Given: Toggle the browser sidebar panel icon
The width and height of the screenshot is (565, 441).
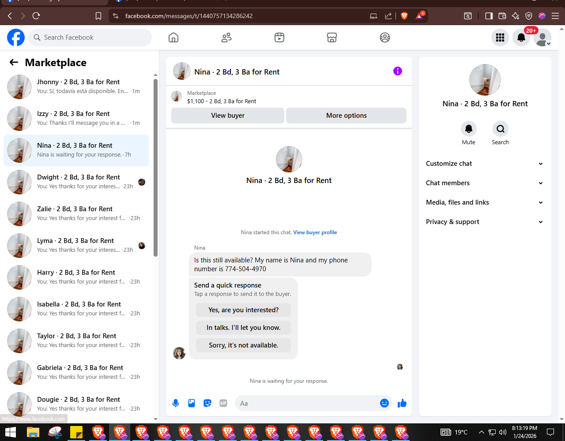Looking at the screenshot, I should [x=489, y=16].
